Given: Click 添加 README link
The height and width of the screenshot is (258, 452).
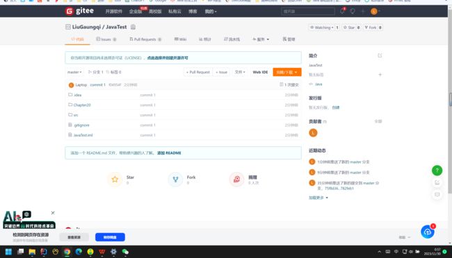Looking at the screenshot, I should (169, 153).
